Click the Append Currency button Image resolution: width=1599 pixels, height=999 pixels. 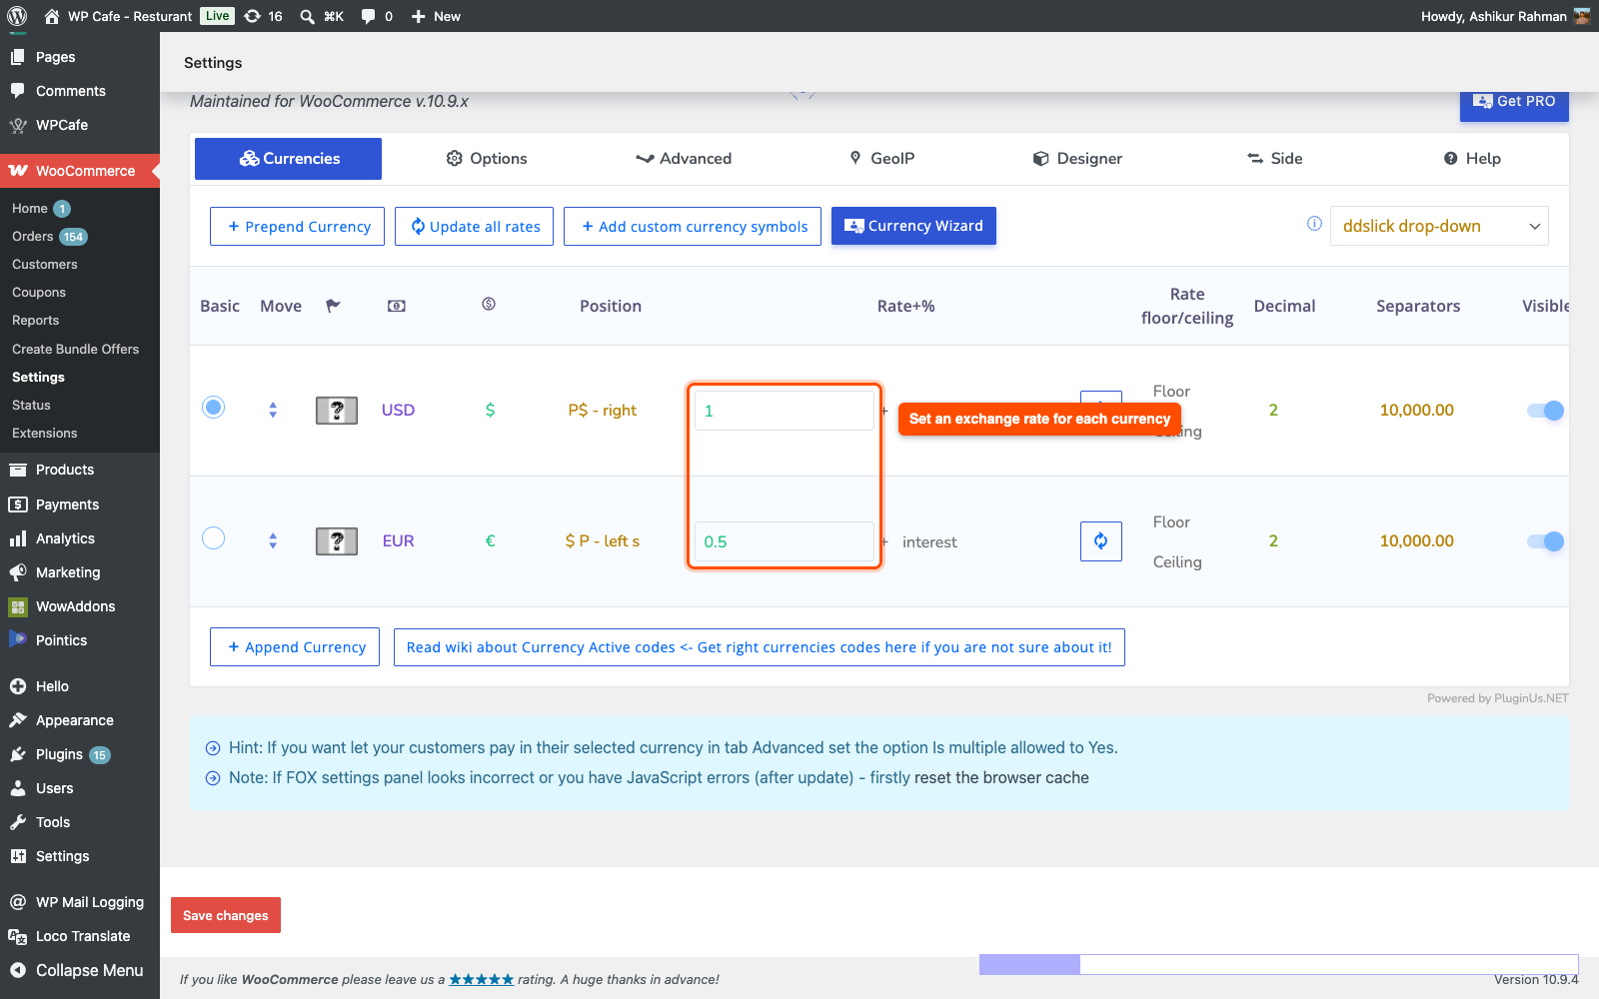click(x=295, y=647)
